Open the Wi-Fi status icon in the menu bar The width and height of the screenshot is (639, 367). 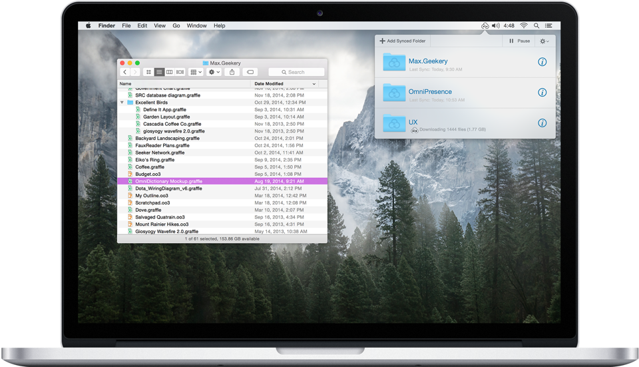coord(524,26)
